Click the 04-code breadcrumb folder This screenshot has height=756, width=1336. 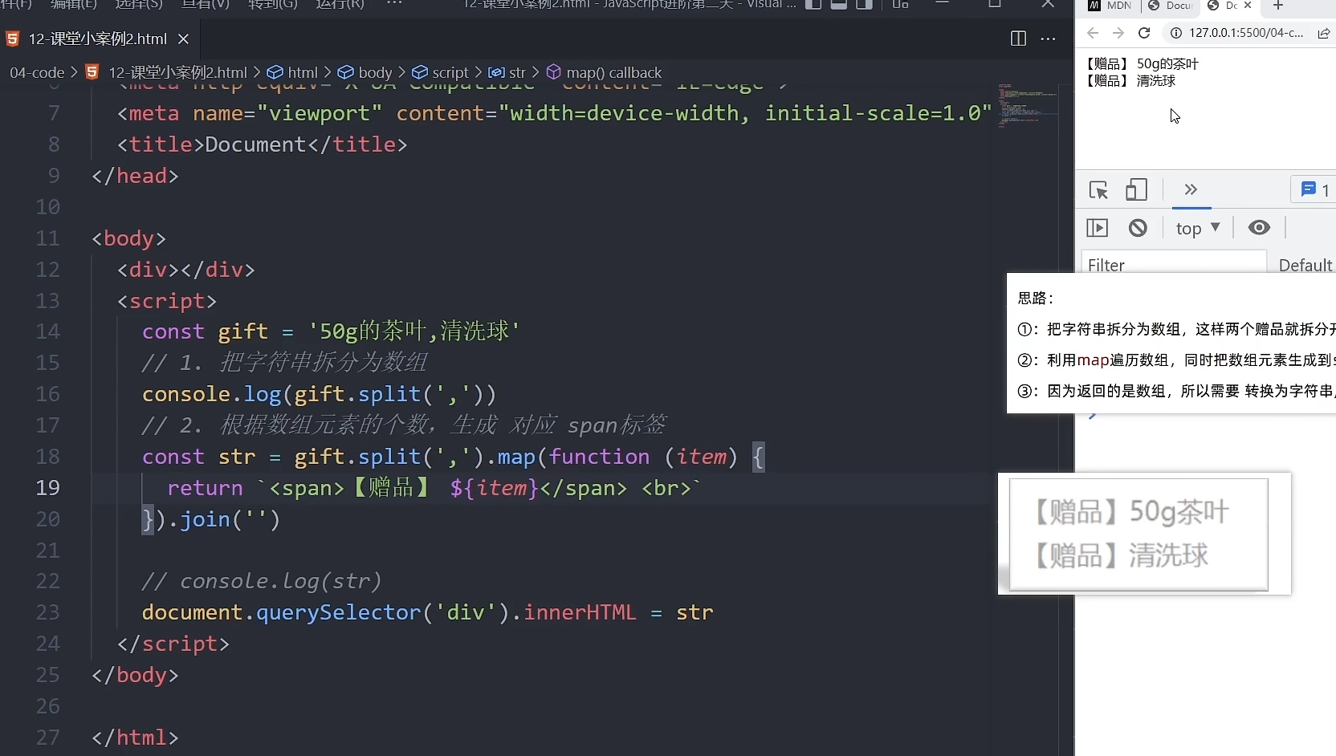(x=37, y=72)
